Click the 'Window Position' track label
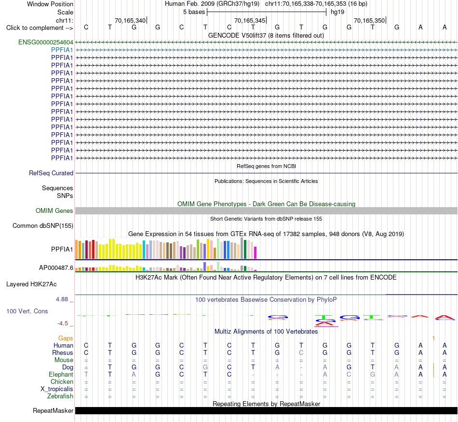This screenshot has height=422, width=458. pyautogui.click(x=50, y=4)
